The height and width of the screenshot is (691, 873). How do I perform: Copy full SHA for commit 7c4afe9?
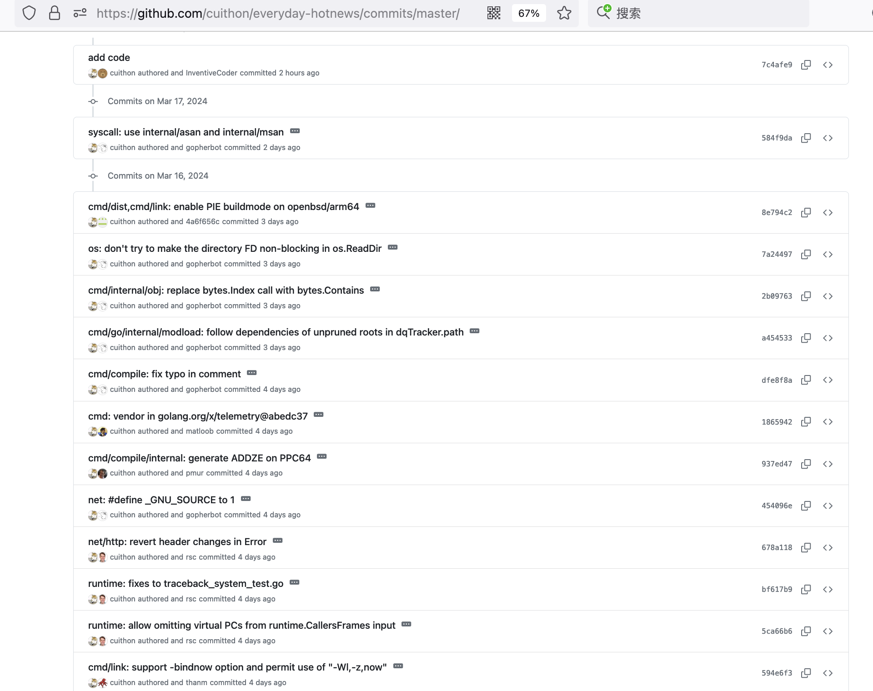coord(806,65)
